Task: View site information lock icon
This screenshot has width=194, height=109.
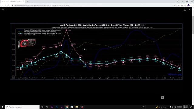Action: pyautogui.click(x=13, y=5)
